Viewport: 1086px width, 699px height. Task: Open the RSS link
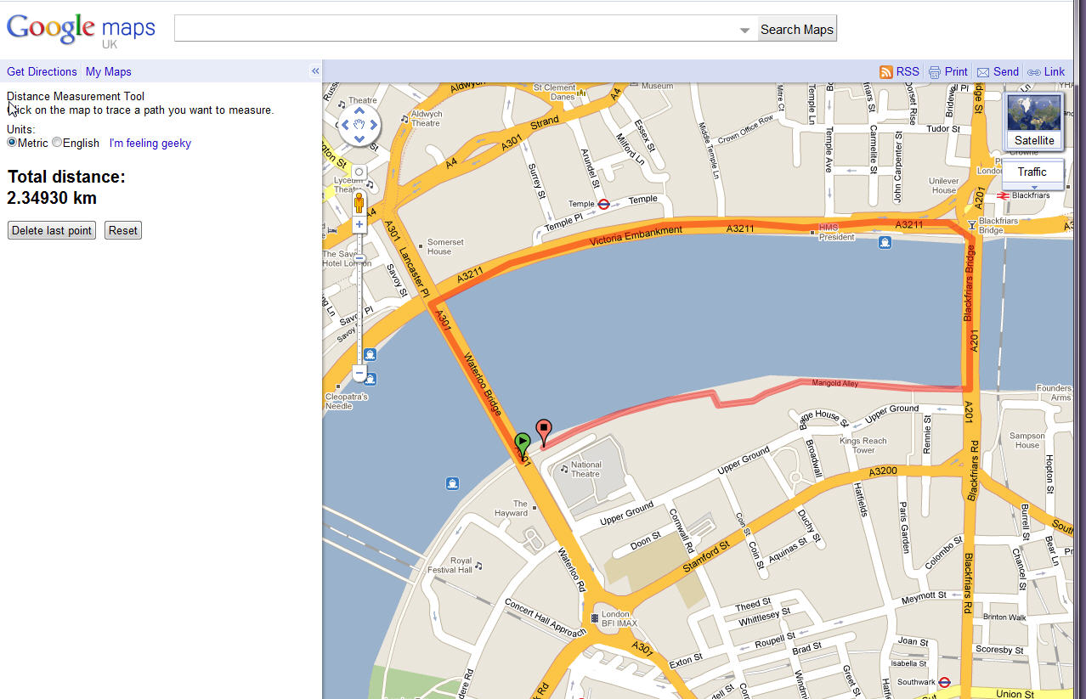[x=908, y=72]
